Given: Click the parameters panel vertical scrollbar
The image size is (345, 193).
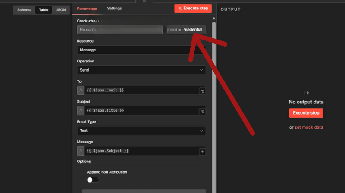Looking at the screenshot, I should [213, 107].
